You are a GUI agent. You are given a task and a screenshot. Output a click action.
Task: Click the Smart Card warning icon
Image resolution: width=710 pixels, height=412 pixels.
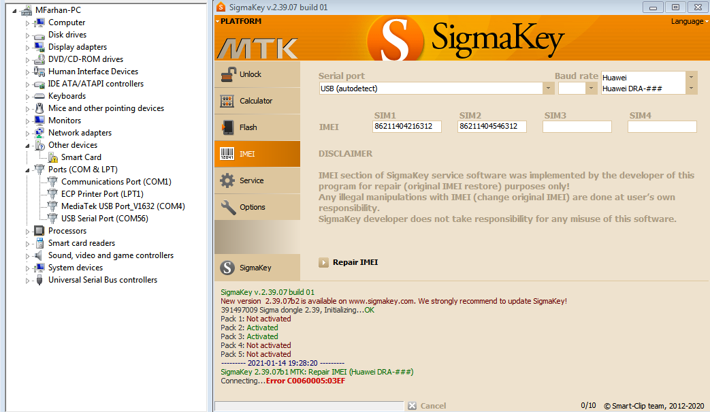52,157
